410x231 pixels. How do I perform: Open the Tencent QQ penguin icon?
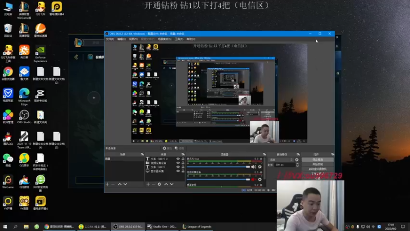(8, 138)
